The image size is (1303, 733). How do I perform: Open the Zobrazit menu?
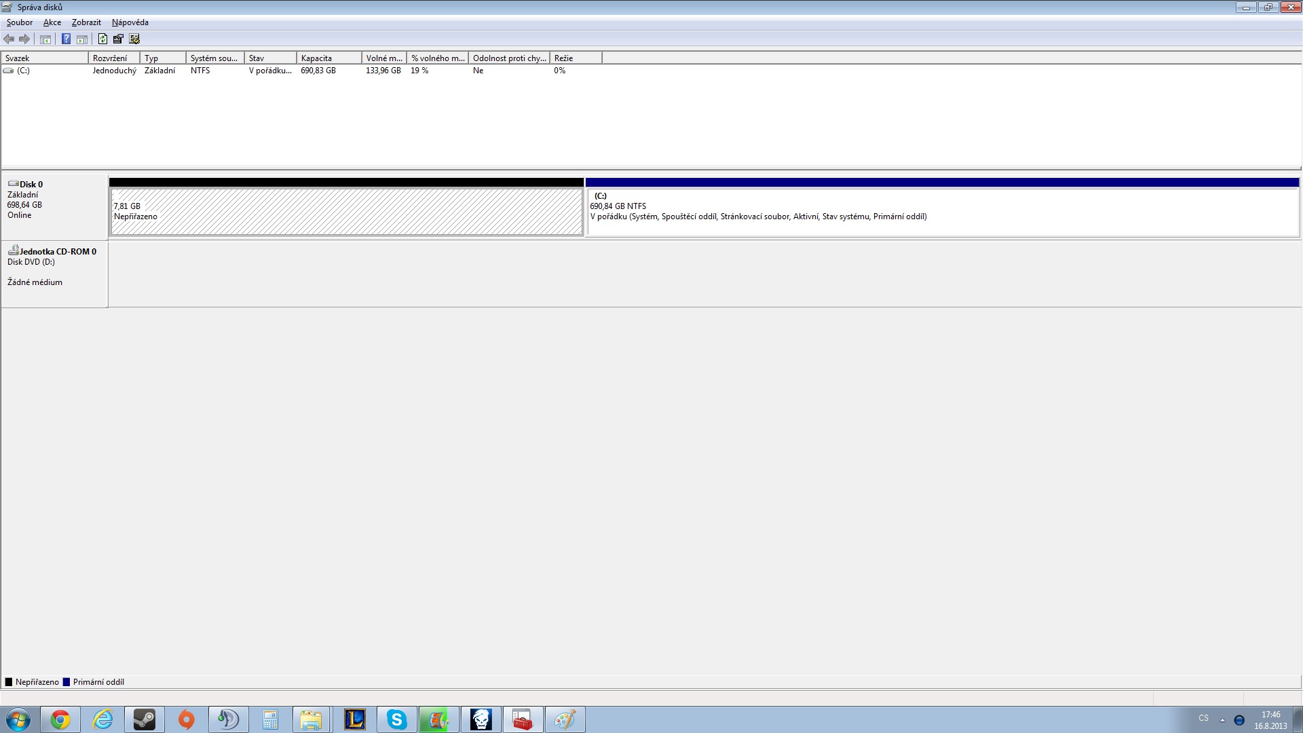coord(86,22)
